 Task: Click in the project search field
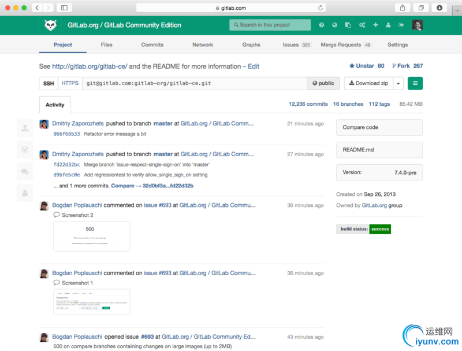click(x=270, y=25)
